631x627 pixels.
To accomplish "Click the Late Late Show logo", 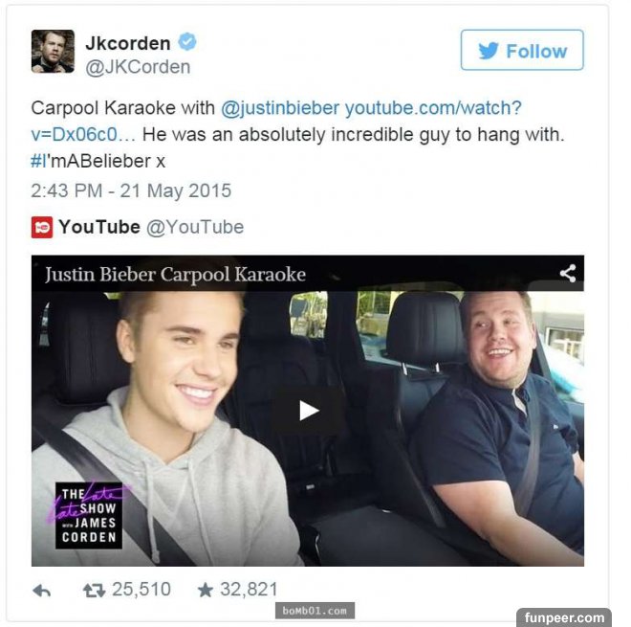I will [89, 515].
